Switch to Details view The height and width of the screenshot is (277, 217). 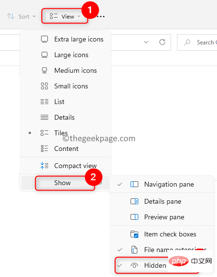(x=65, y=117)
